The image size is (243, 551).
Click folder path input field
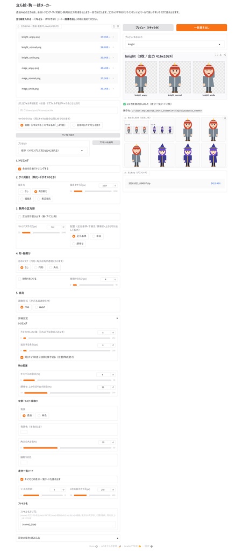click(x=68, y=110)
